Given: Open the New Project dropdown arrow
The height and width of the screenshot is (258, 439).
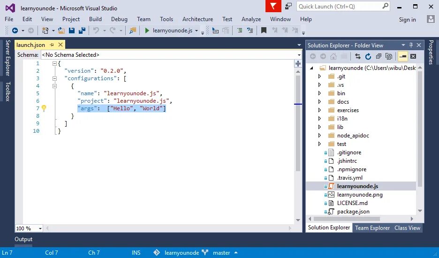Looking at the screenshot, I should point(53,30).
